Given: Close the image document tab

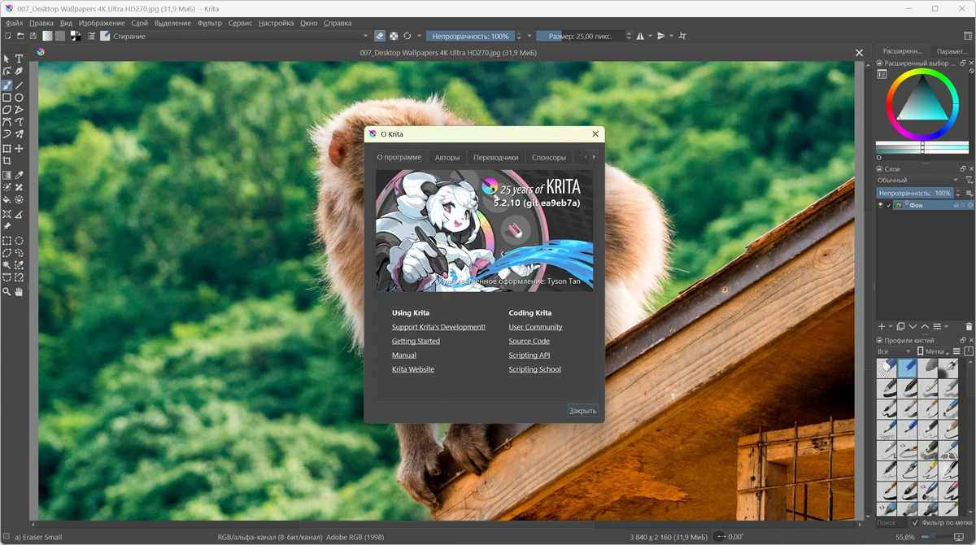Looking at the screenshot, I should [x=859, y=53].
